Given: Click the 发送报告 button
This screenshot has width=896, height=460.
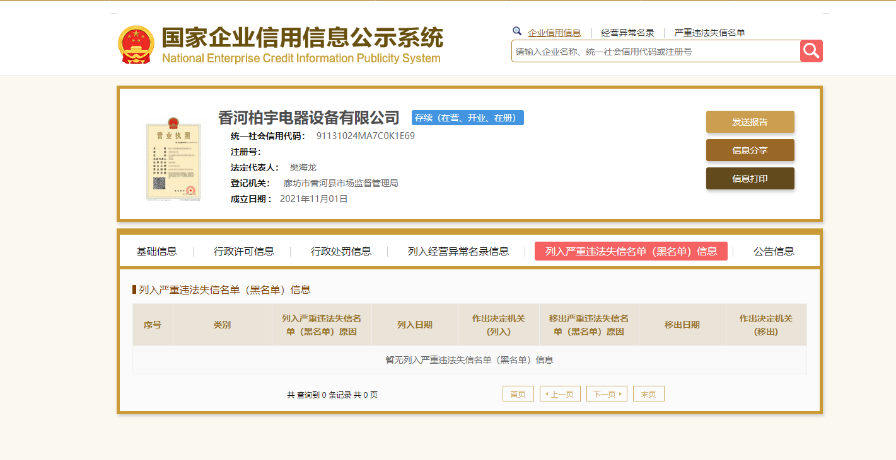Looking at the screenshot, I should 750,122.
